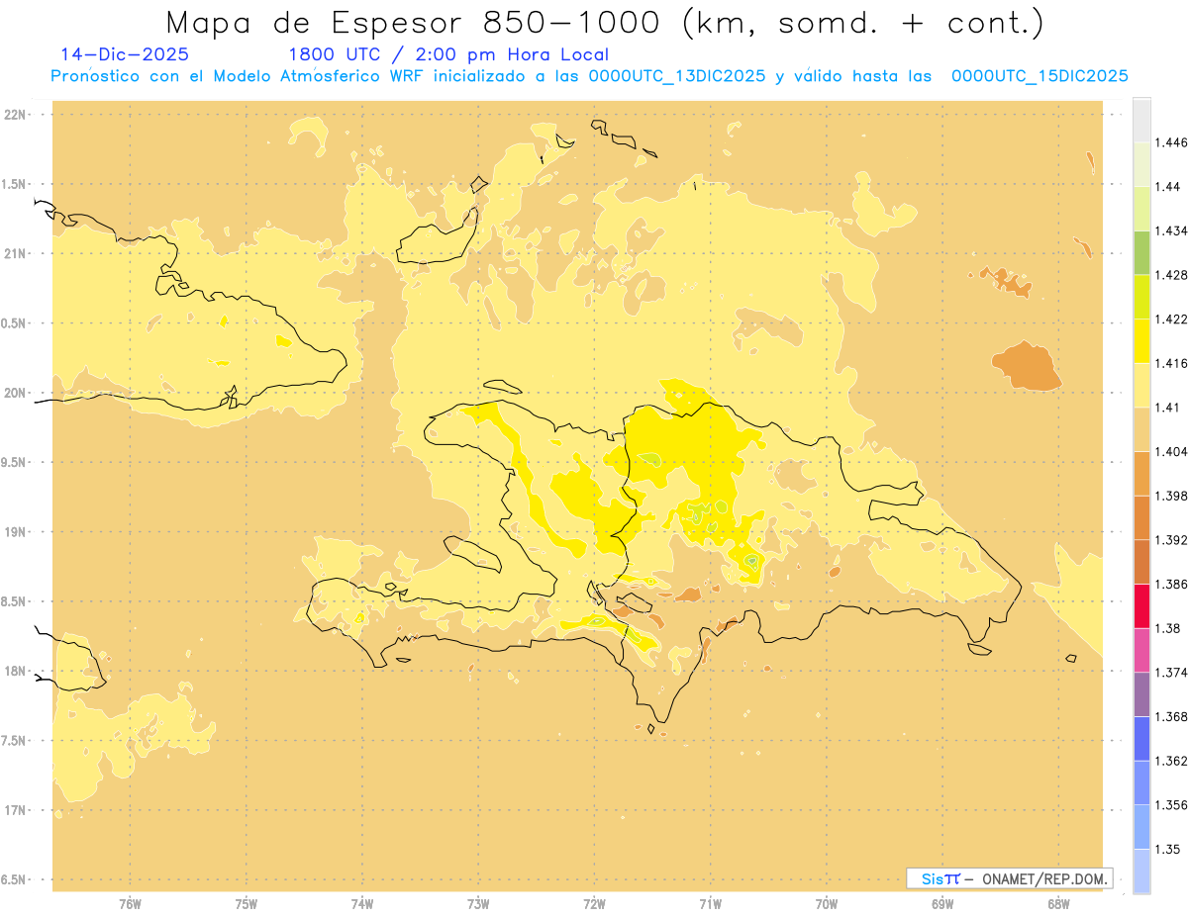The image size is (1188, 917).
Task: Pick the green swatch between 1.428 and 1.434
Action: [1141, 252]
